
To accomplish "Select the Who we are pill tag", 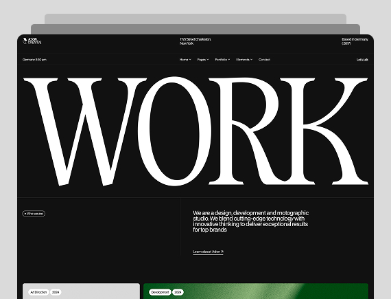I will coord(34,214).
